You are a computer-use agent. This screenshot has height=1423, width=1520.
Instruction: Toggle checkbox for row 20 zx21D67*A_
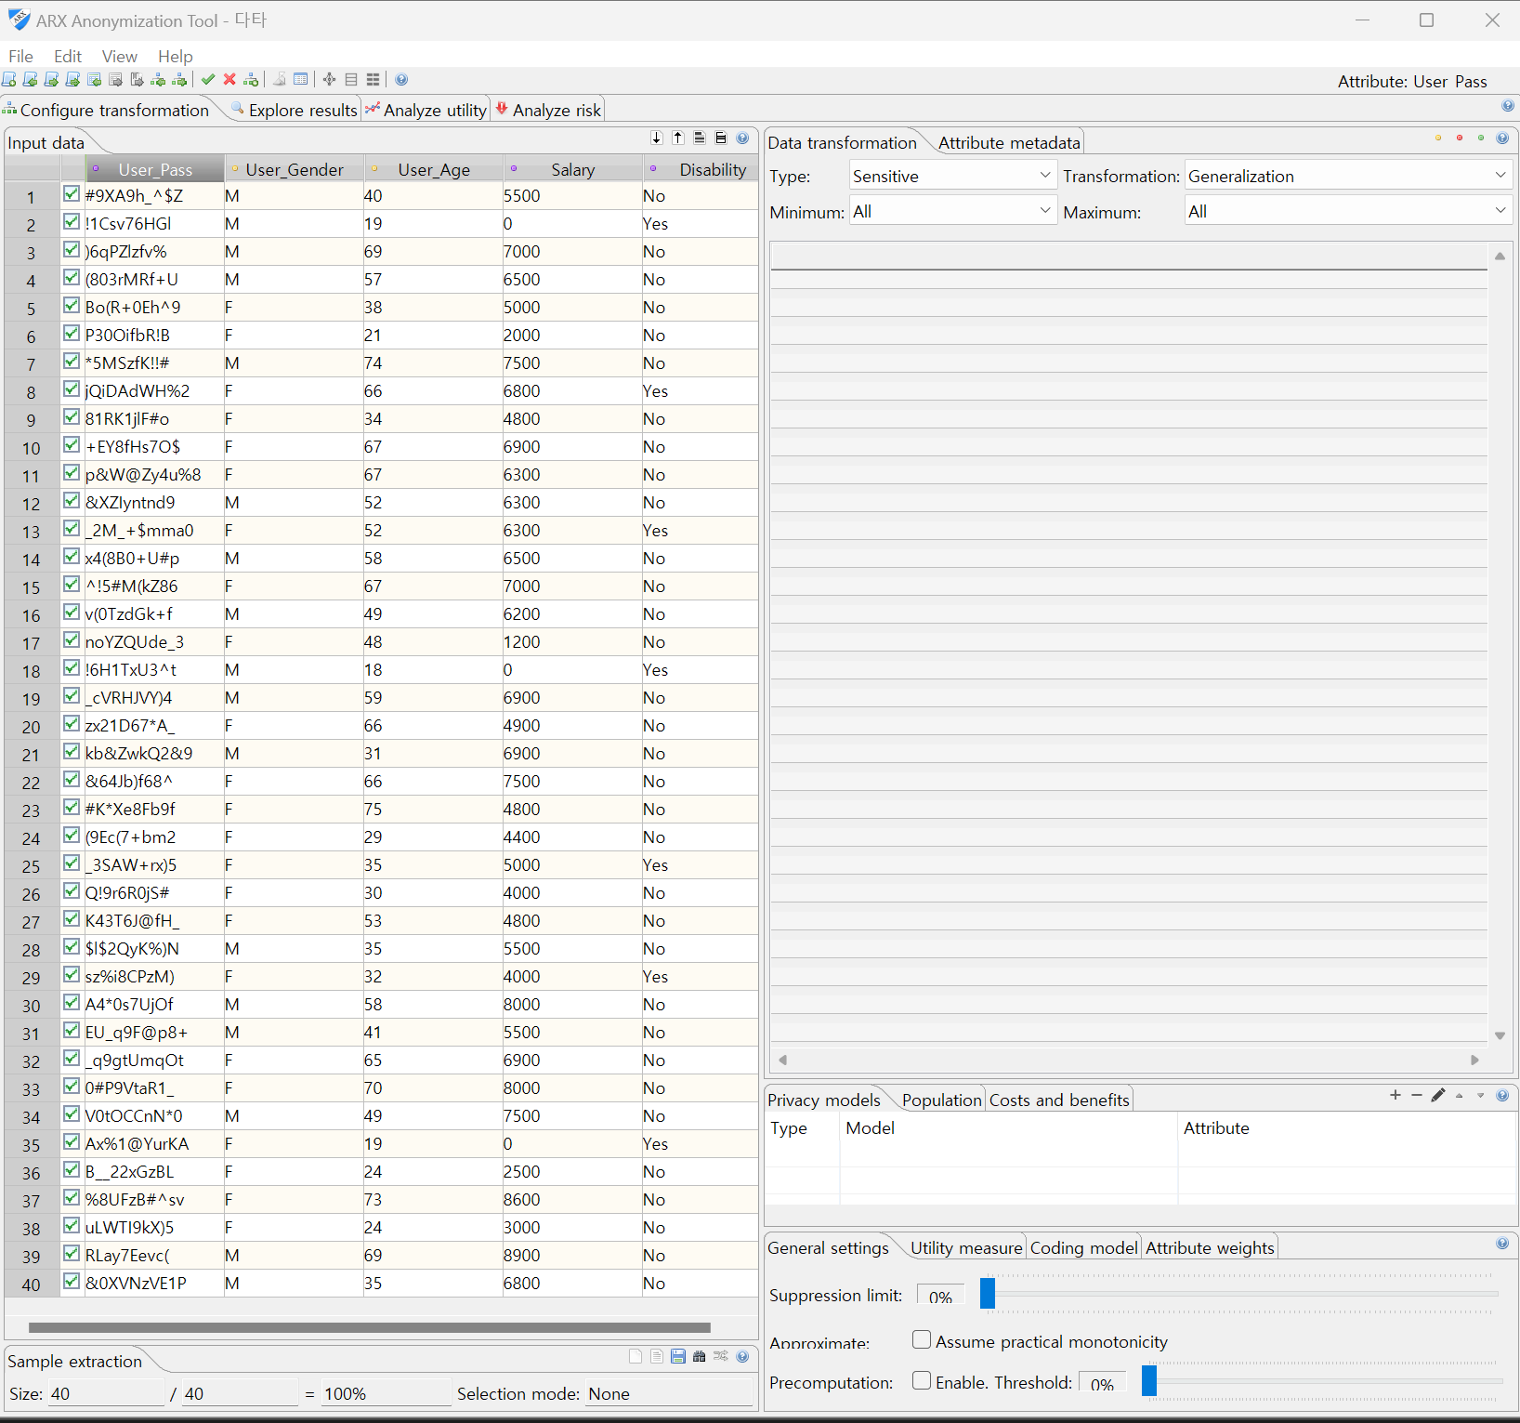point(72,724)
